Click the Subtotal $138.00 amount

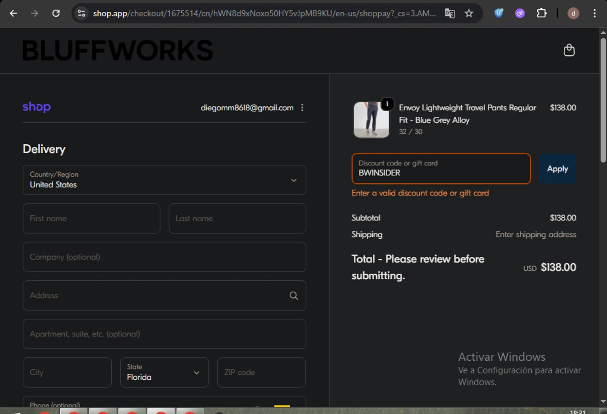(x=563, y=218)
